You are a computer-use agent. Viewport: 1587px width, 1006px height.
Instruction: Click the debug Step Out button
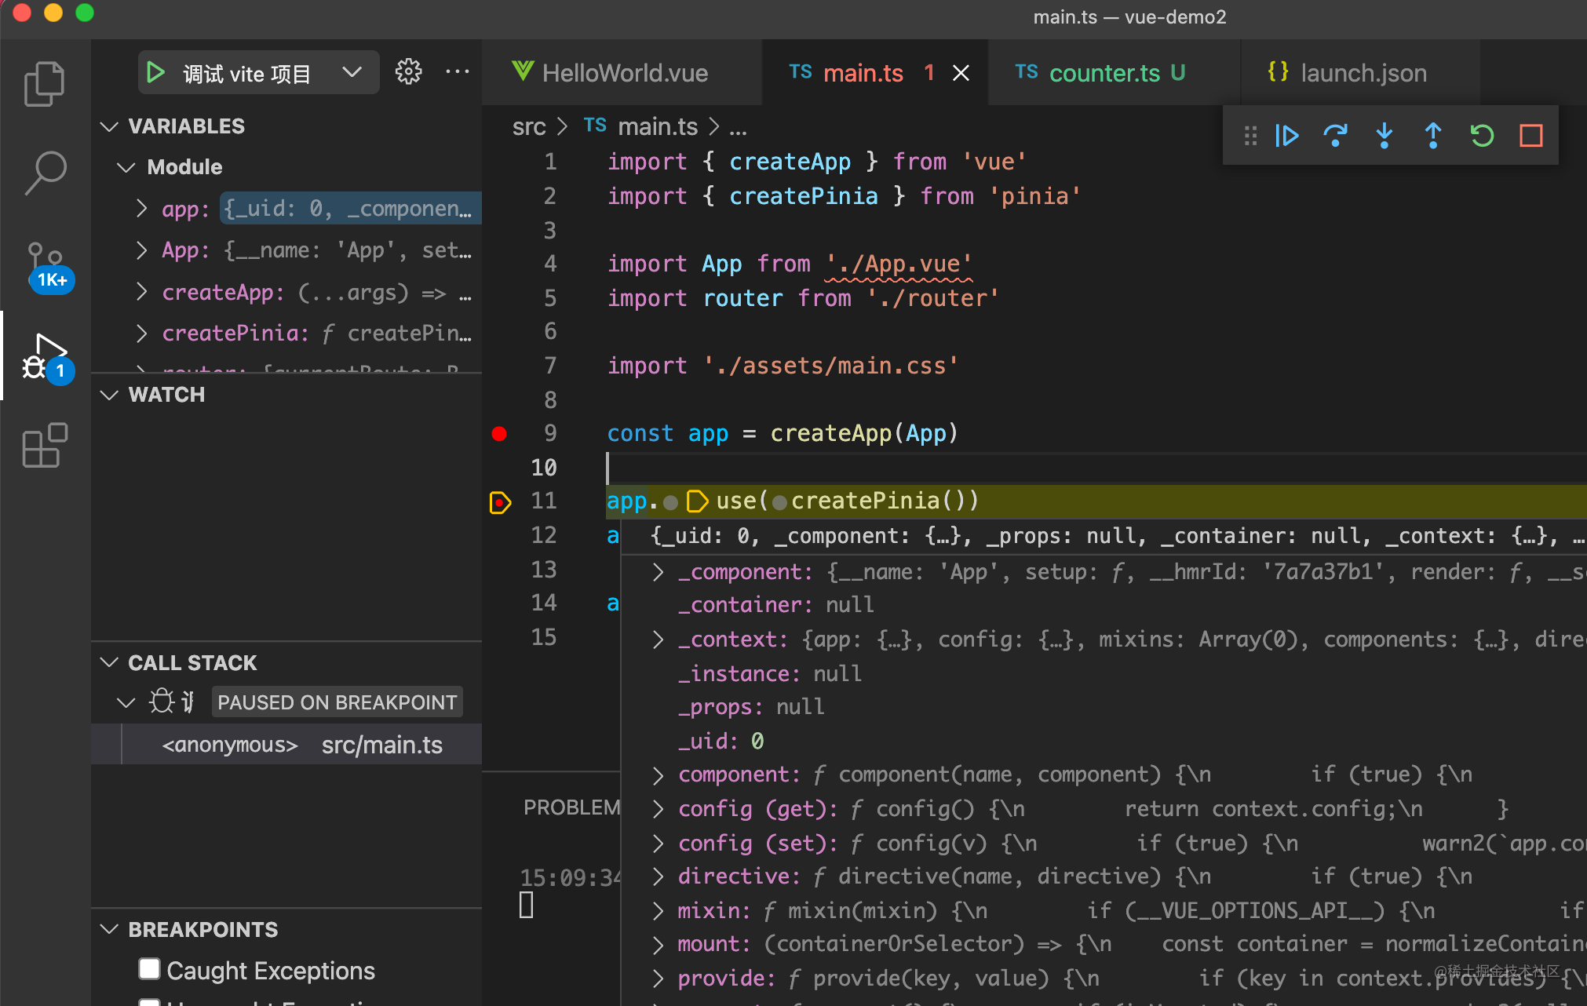pos(1433,136)
